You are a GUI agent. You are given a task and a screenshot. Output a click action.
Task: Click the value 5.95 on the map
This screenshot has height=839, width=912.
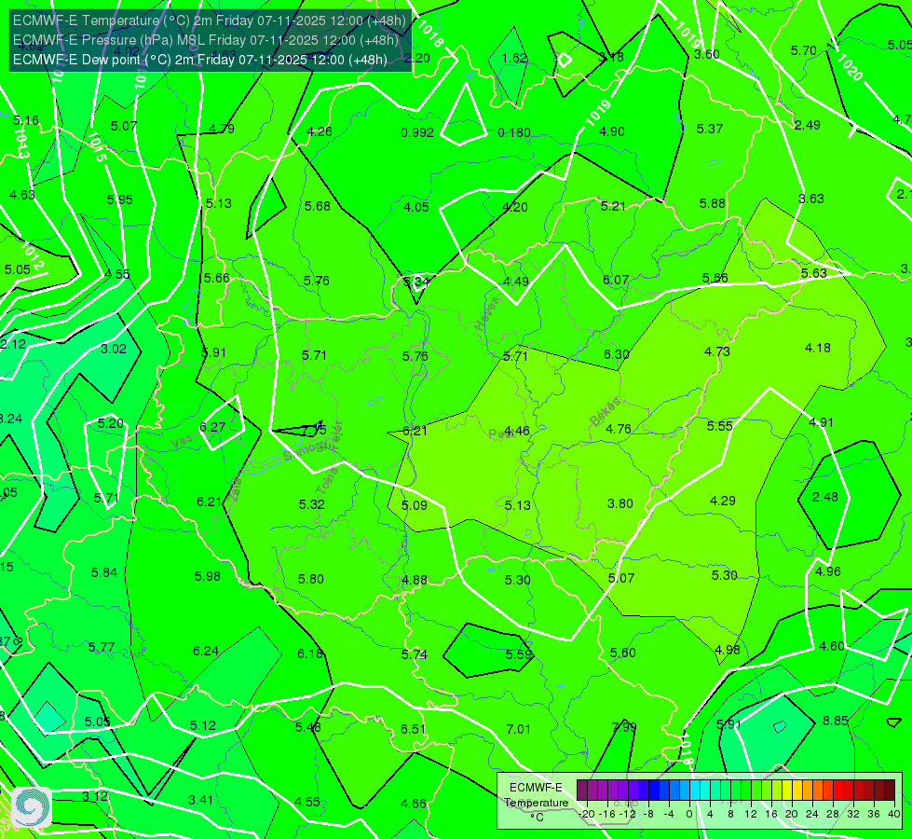120,199
